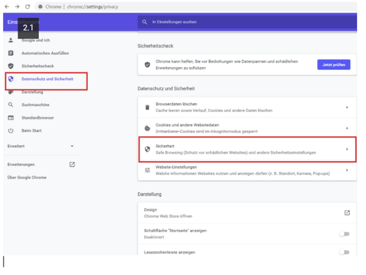Click the power icon for Beim Start
Image resolution: width=366 pixels, height=275 pixels.
coord(11,131)
